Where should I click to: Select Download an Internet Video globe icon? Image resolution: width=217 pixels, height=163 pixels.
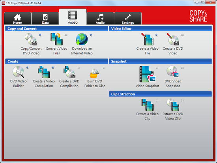[x=82, y=39]
